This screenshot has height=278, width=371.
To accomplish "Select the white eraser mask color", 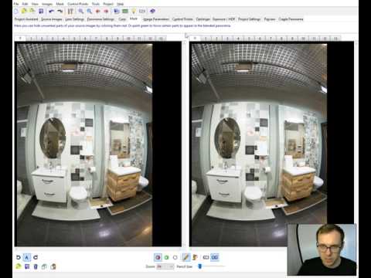I will point(175,257).
